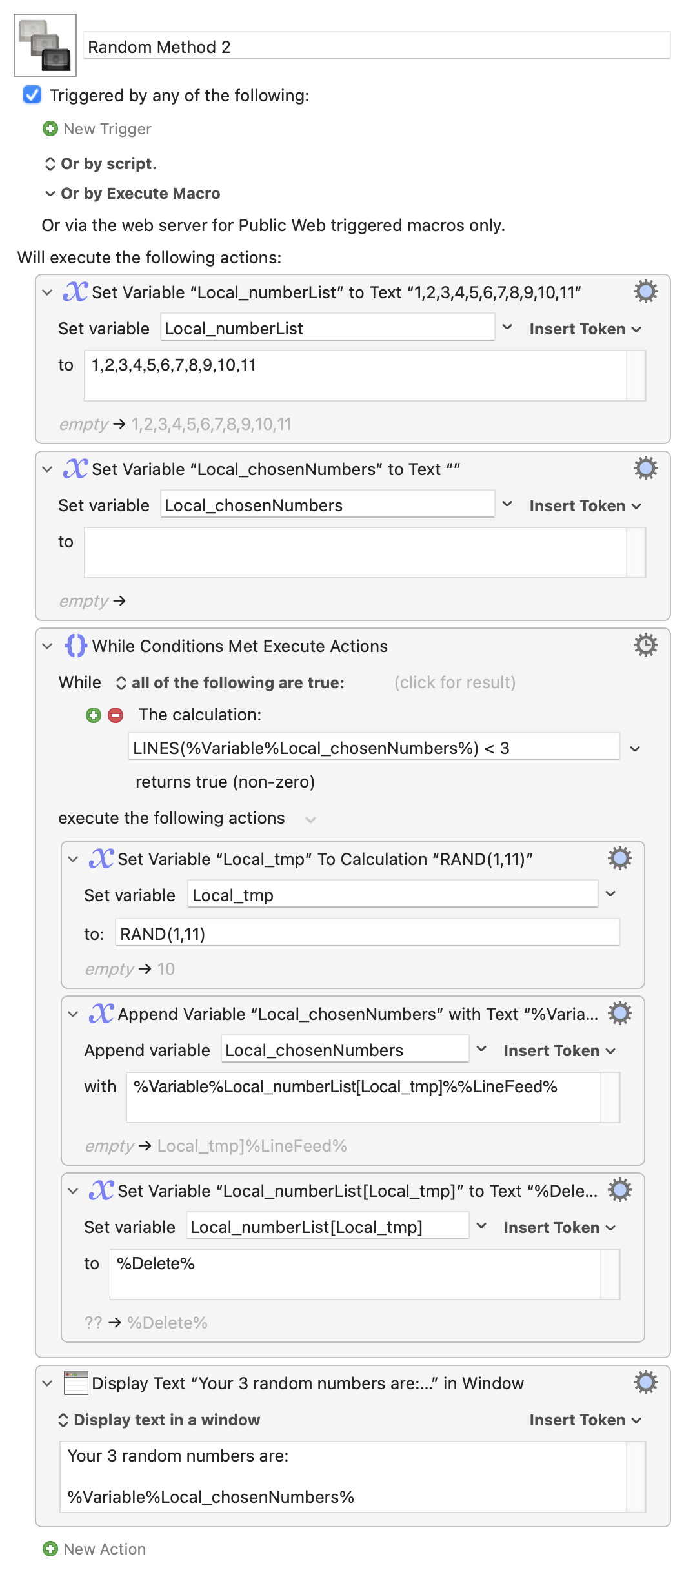The width and height of the screenshot is (684, 1570).
Task: Click green plus icon to add condition
Action: pos(94,715)
